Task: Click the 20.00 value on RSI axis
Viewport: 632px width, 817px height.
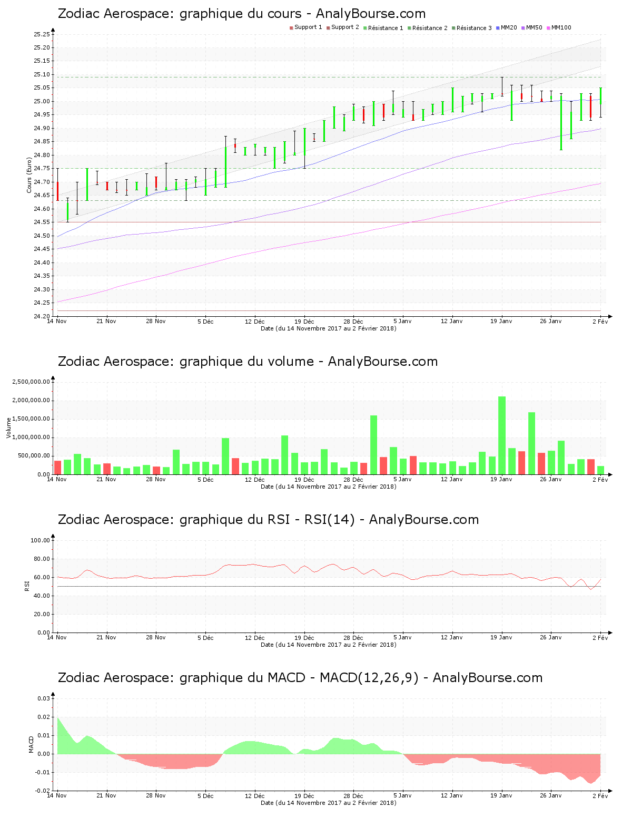Action: (x=41, y=614)
